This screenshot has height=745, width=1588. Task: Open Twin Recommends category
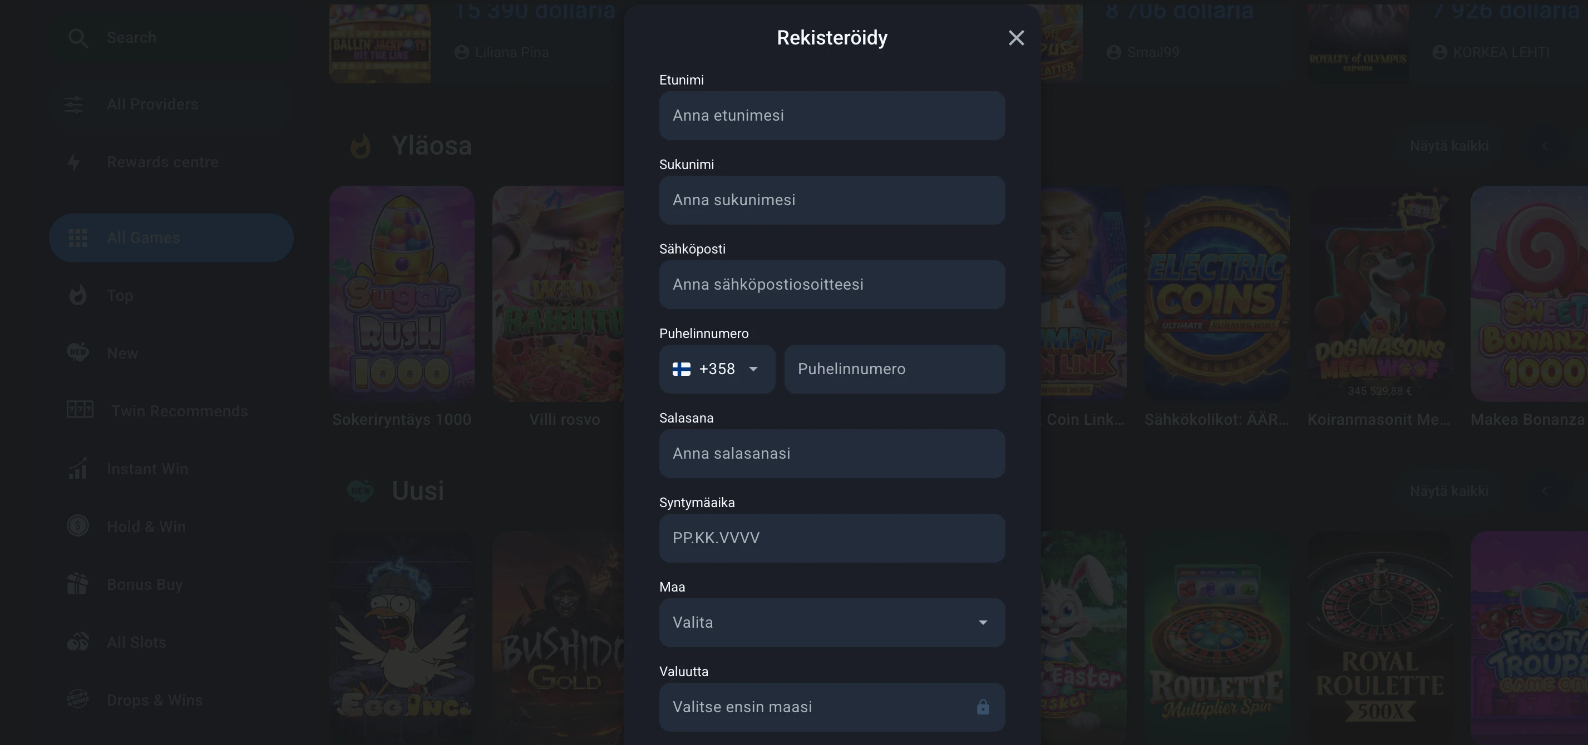pos(179,411)
